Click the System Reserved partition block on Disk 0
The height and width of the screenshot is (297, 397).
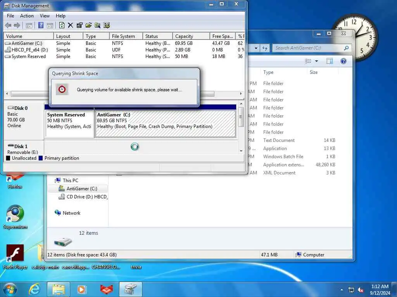(69, 124)
